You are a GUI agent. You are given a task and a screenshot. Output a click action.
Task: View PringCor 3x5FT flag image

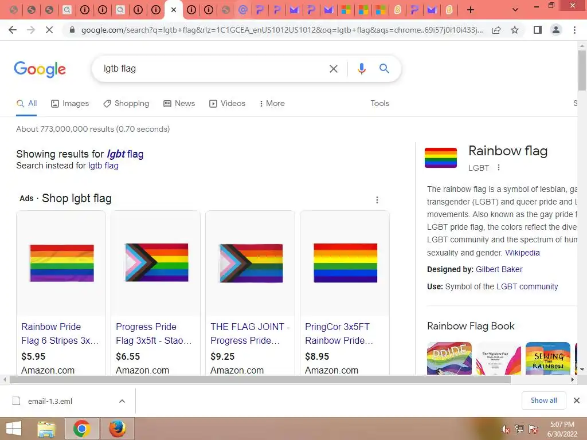346,262
